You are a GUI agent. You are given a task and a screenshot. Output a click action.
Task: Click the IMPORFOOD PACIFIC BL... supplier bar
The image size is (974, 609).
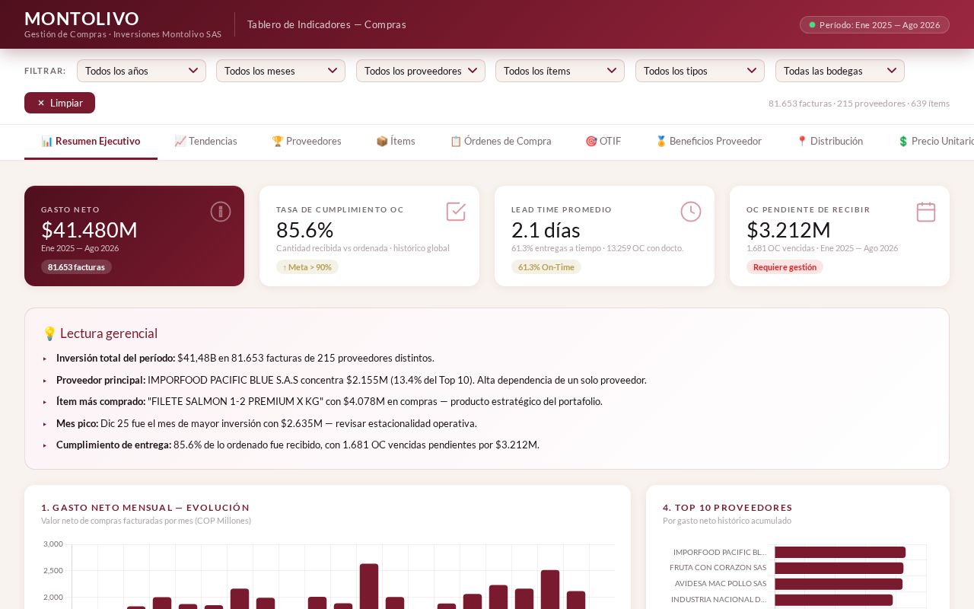click(840, 552)
